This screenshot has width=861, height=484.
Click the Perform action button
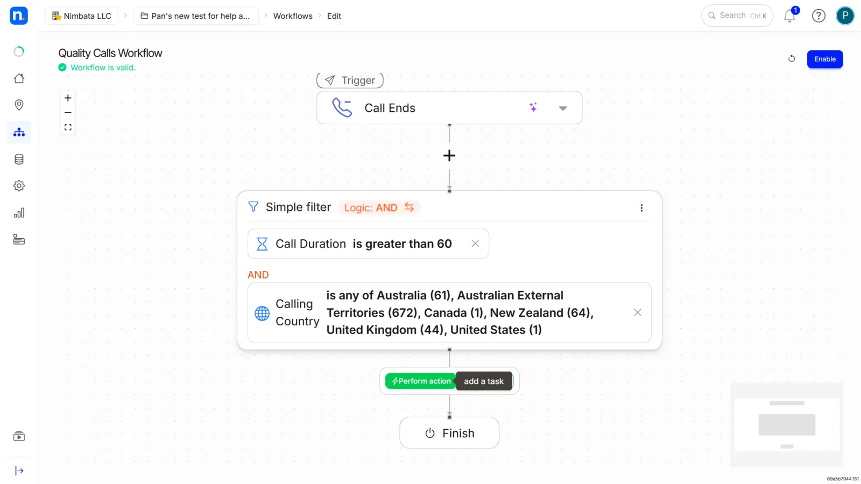point(421,381)
